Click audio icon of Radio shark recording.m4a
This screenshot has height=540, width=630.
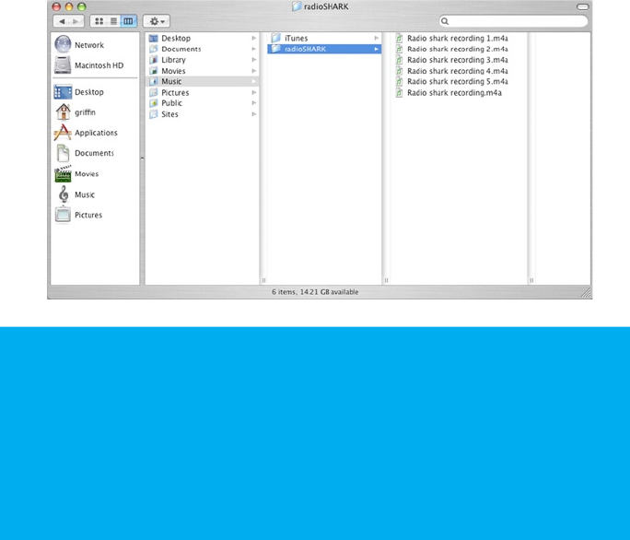(x=399, y=93)
